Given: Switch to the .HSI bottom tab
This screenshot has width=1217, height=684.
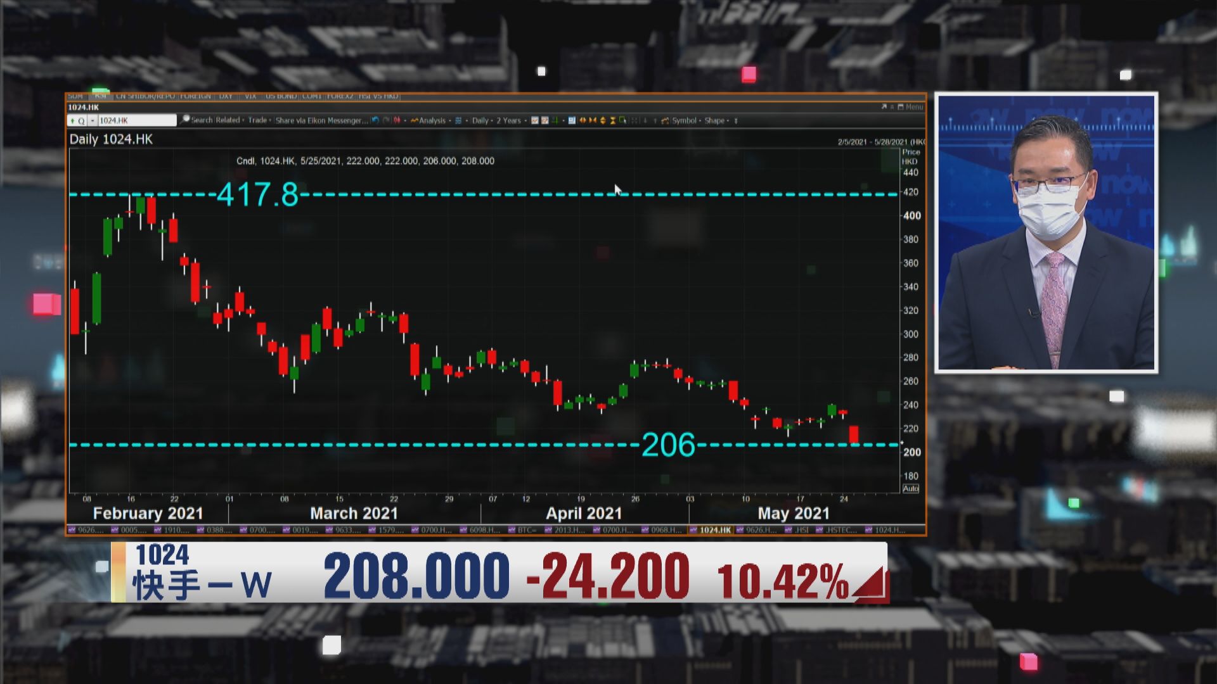Looking at the screenshot, I should 801,530.
